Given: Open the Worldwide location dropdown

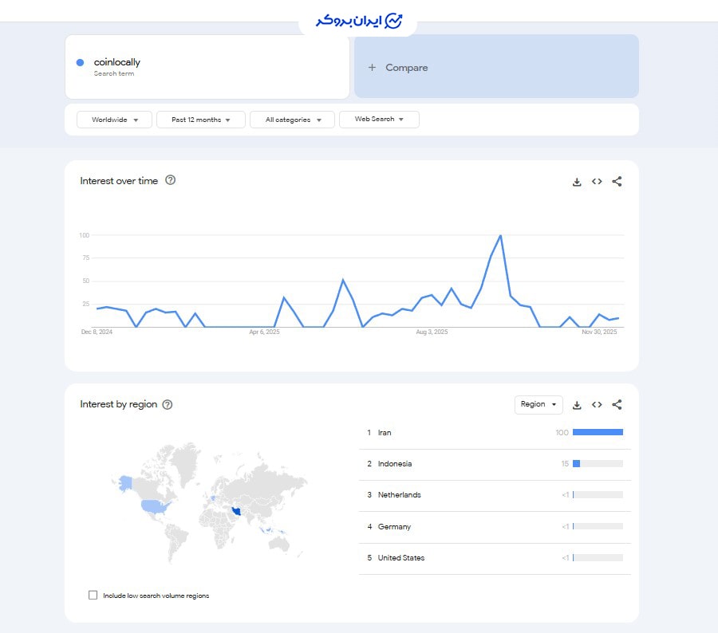Looking at the screenshot, I should [114, 120].
